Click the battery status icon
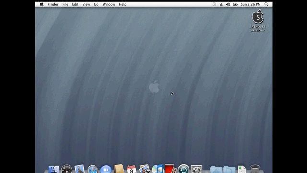 [235, 4]
